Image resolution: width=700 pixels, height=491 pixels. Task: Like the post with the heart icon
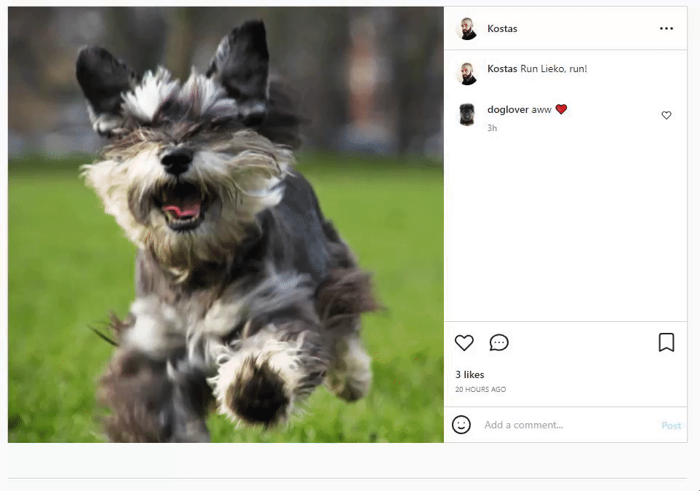coord(464,342)
